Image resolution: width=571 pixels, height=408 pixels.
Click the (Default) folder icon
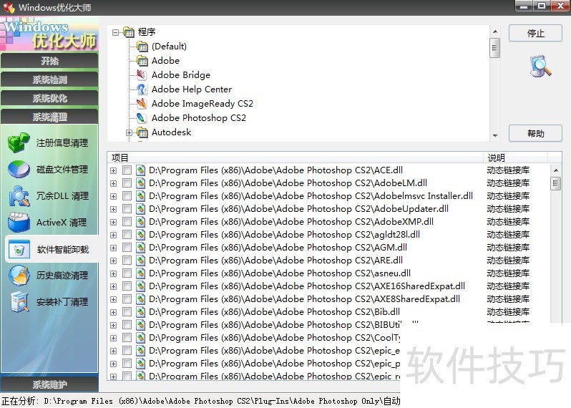(142, 47)
